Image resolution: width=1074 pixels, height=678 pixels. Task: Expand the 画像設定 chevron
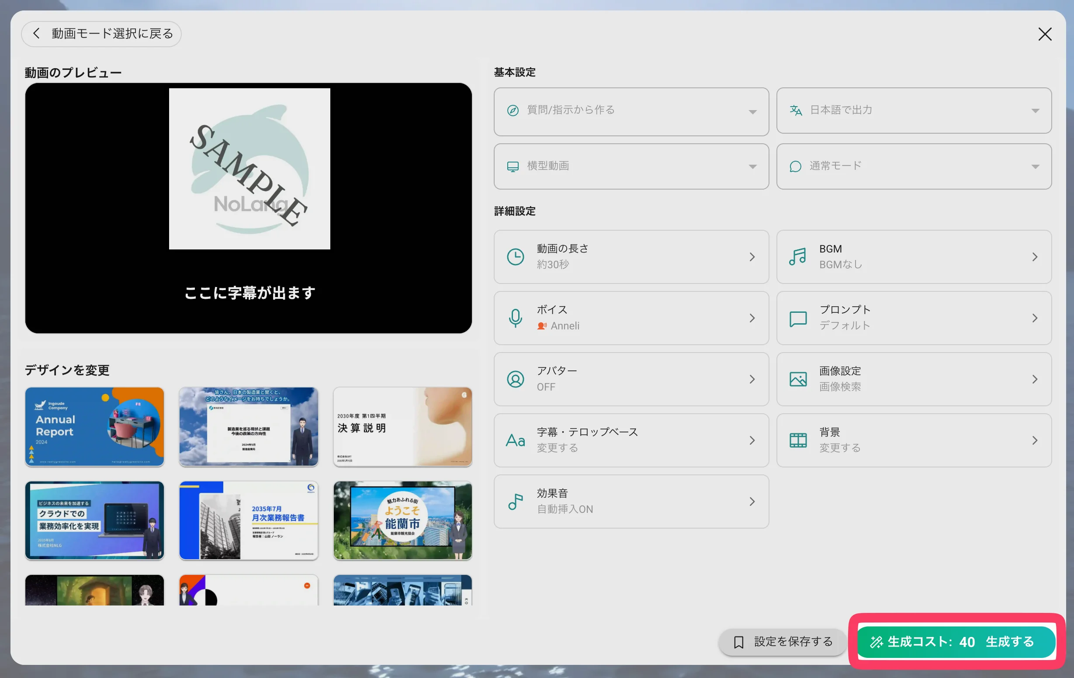pos(1035,379)
